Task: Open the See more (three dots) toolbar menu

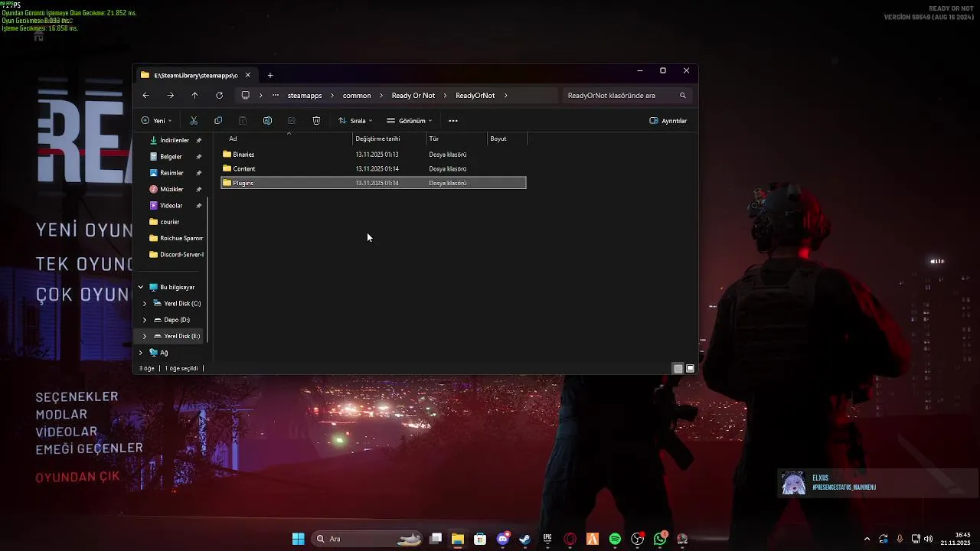Action: click(453, 121)
